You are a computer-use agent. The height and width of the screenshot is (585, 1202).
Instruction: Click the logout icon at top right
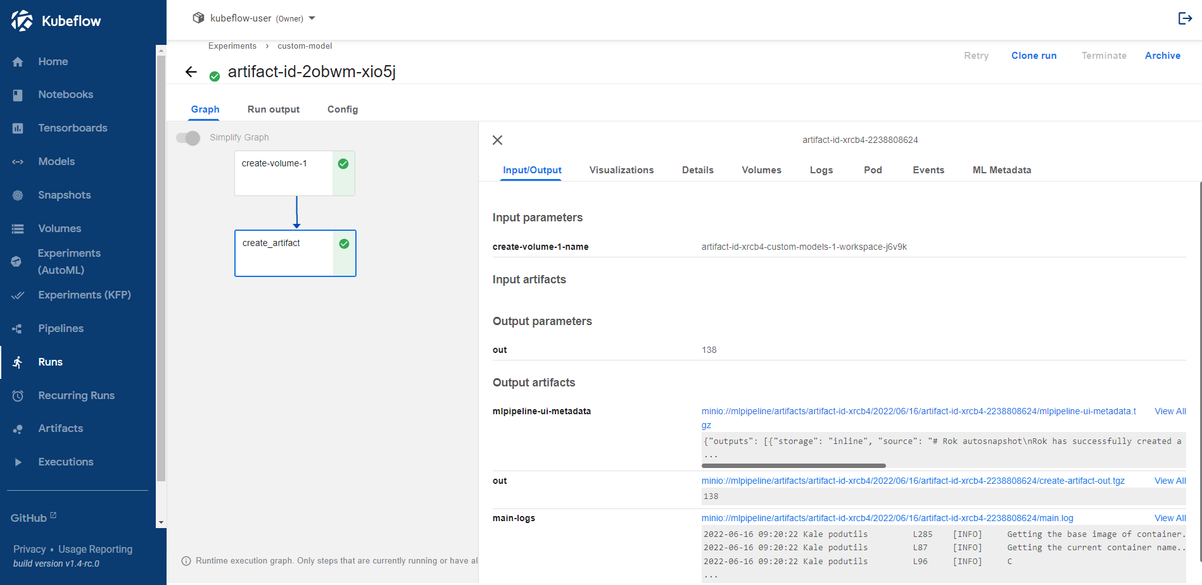click(x=1185, y=18)
